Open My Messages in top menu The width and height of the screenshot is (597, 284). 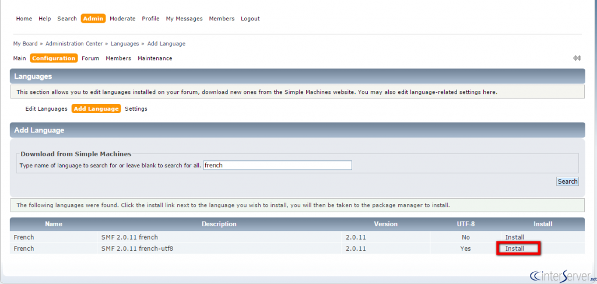coord(184,19)
